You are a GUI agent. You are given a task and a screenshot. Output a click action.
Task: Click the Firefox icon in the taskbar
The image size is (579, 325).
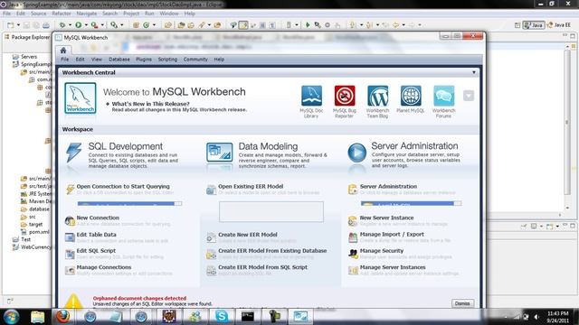click(62, 316)
